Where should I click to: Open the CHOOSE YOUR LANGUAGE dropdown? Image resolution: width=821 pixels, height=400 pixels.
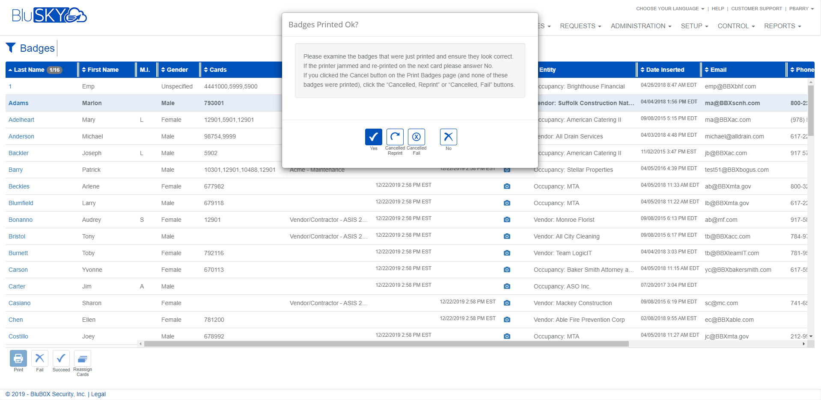point(669,8)
